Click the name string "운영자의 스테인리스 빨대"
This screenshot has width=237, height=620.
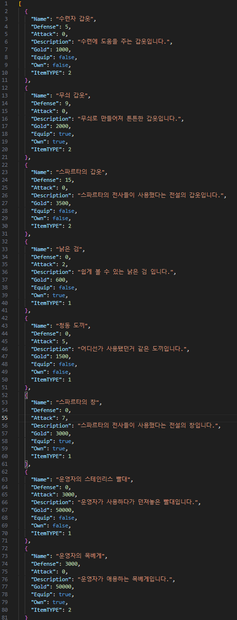coord(94,478)
